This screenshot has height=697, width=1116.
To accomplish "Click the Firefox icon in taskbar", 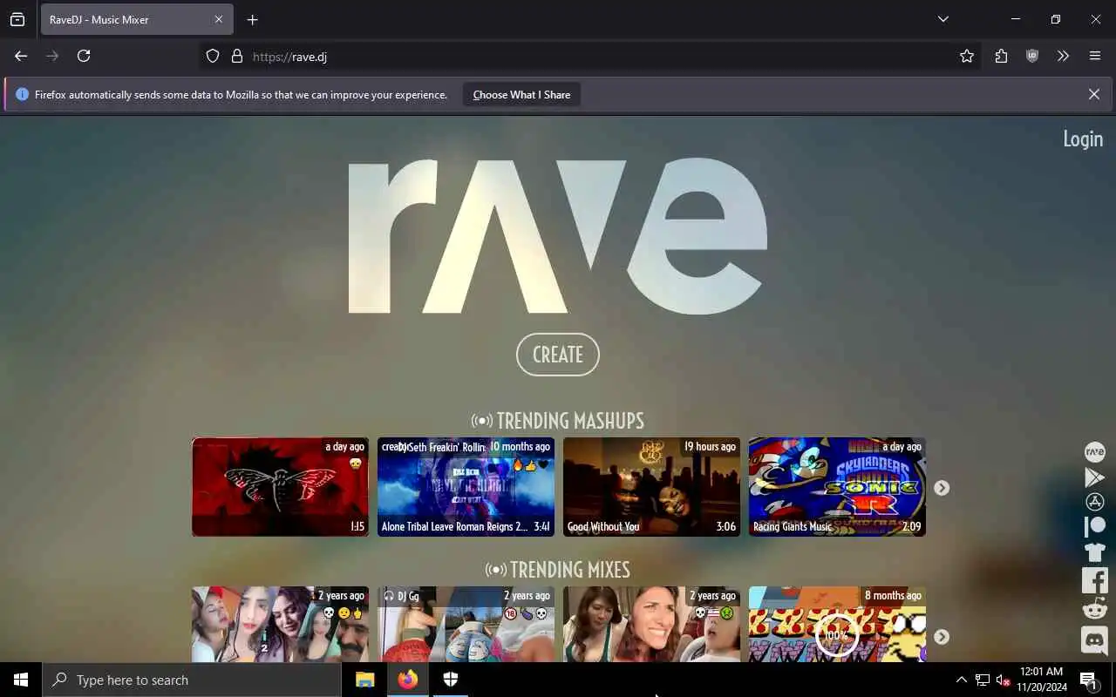I will tap(408, 680).
